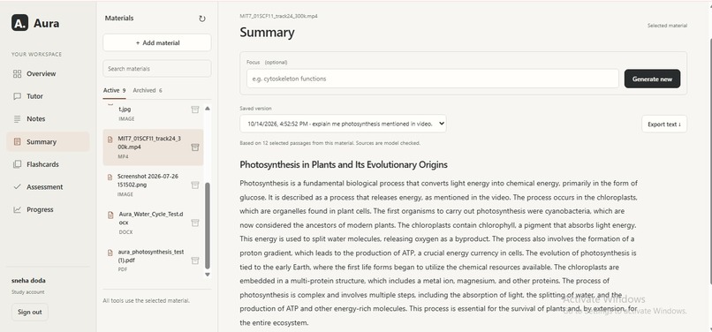This screenshot has height=332, width=712.
Task: Select Screenshot 2026-07-26 151502.png material
Action: point(153,185)
